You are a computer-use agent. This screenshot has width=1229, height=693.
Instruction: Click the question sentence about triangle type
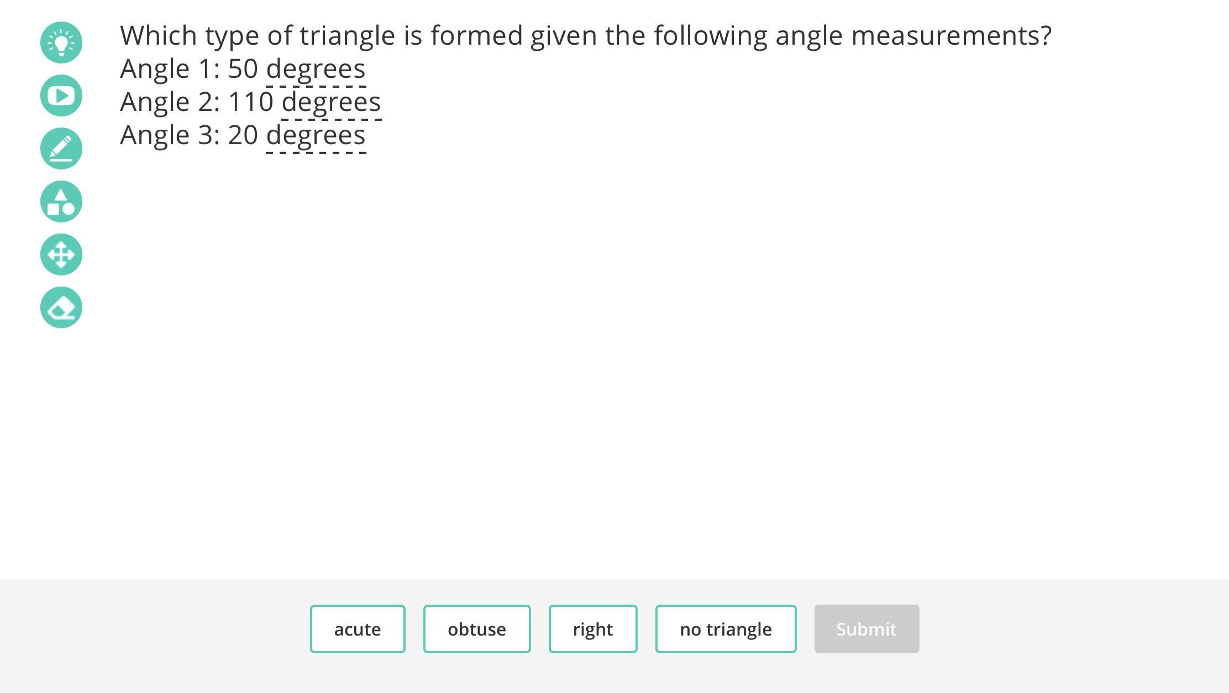point(585,36)
